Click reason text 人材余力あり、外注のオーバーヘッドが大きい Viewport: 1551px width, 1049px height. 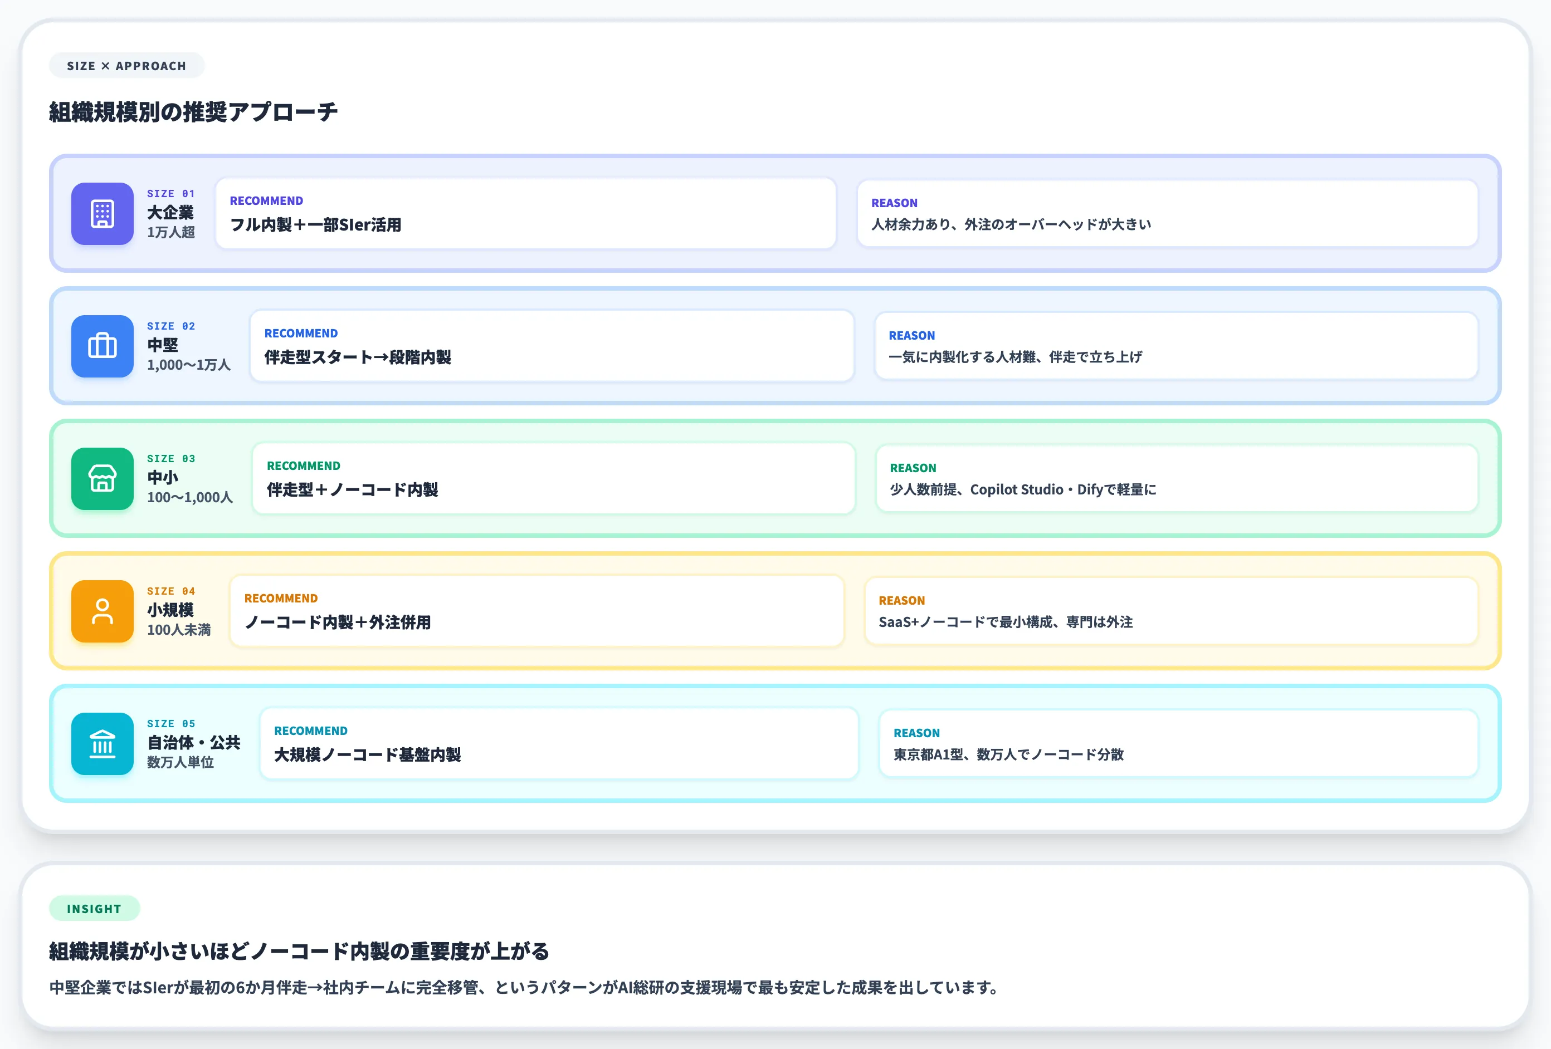point(1011,224)
